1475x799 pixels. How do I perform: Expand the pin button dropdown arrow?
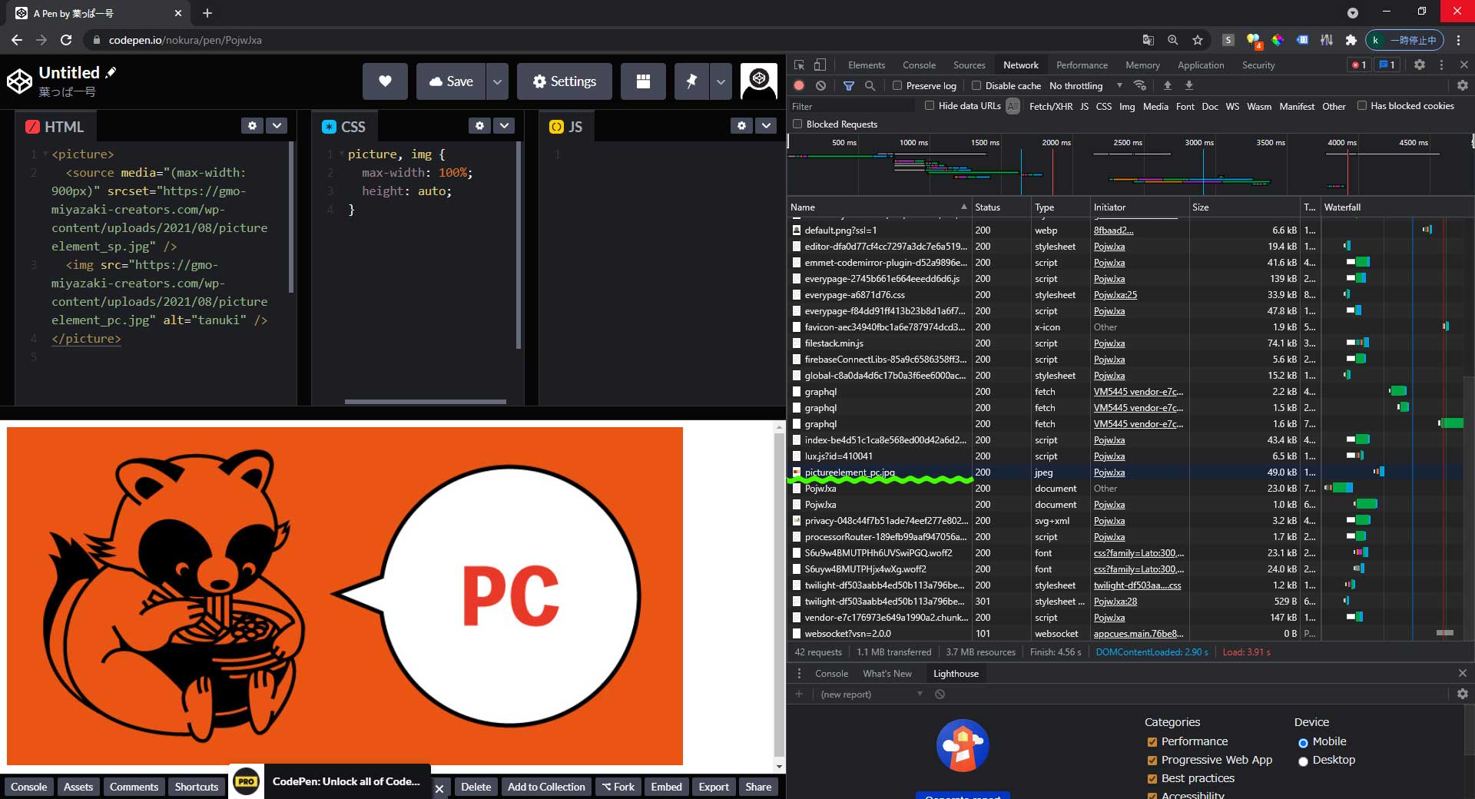(721, 81)
